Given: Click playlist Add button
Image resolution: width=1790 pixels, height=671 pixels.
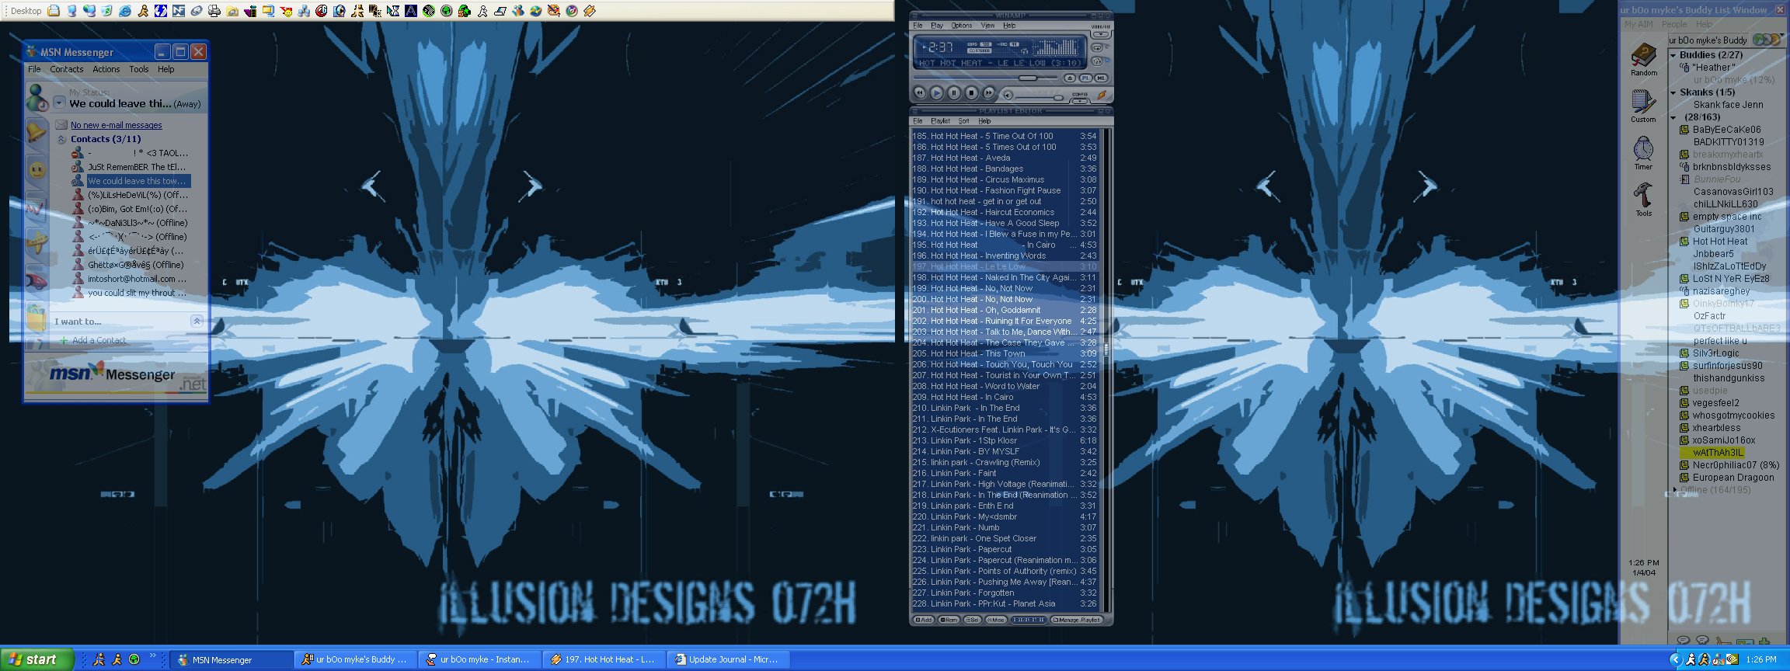Looking at the screenshot, I should pyautogui.click(x=924, y=620).
